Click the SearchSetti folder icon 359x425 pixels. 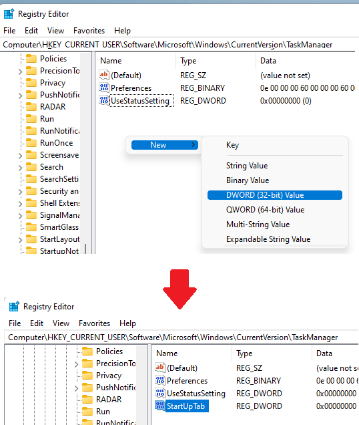click(31, 178)
